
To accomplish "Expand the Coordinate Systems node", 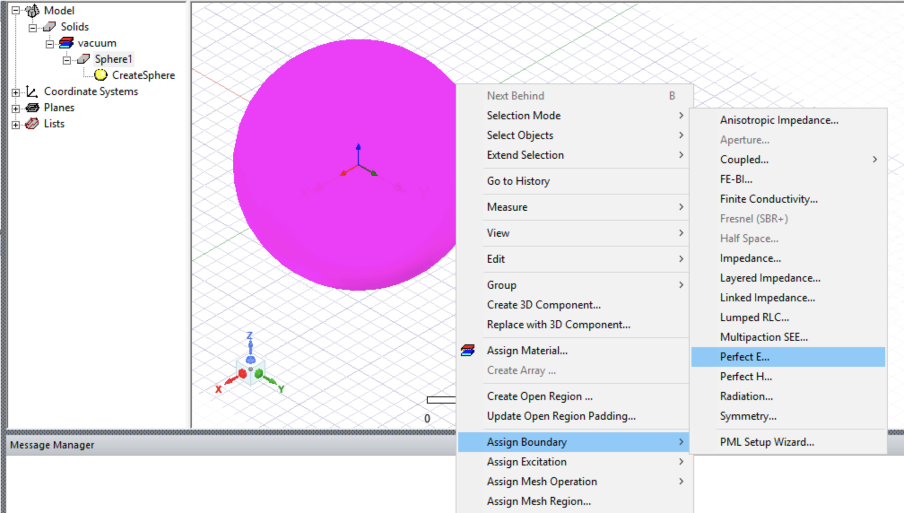I will point(16,92).
